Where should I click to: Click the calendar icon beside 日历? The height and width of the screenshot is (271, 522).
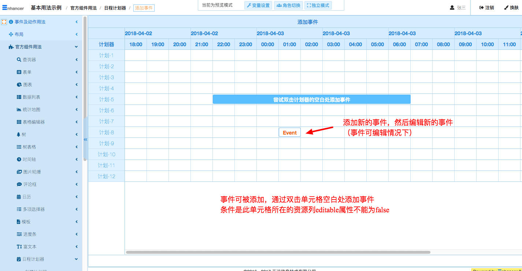click(x=19, y=197)
